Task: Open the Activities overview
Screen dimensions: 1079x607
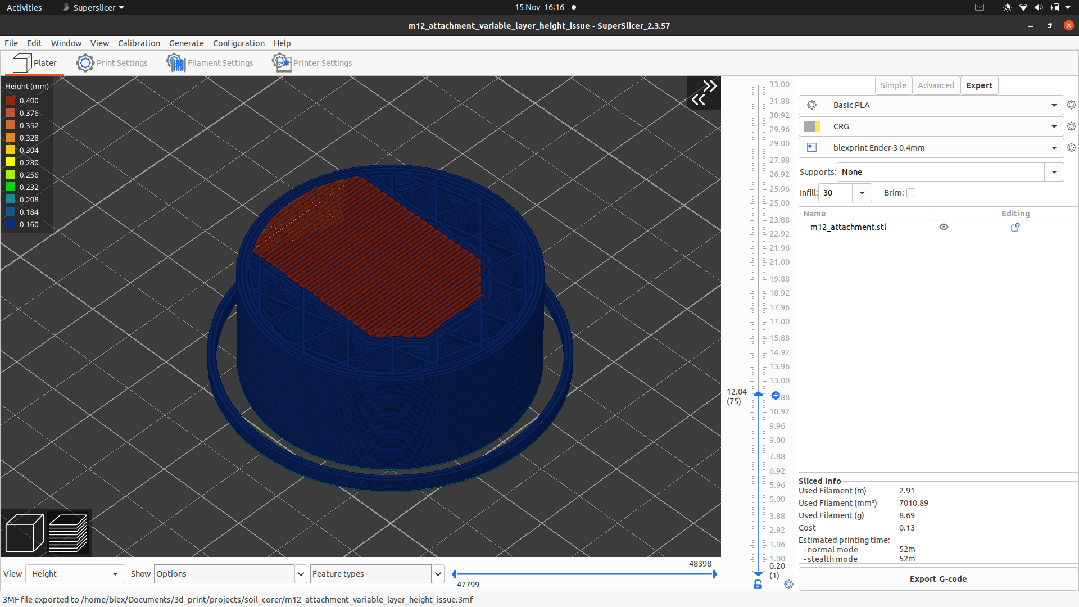Action: point(24,7)
